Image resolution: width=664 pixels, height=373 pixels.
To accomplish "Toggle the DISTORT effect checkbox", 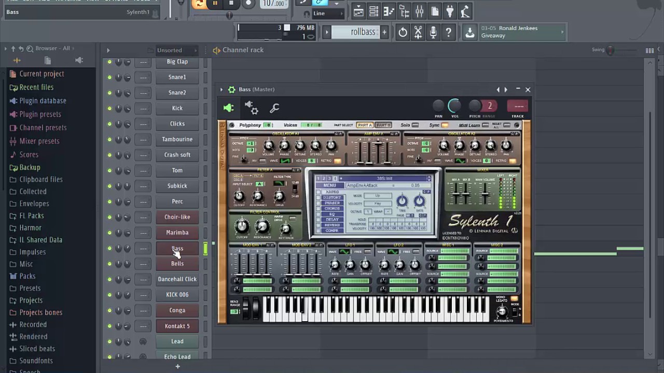I will point(319,198).
